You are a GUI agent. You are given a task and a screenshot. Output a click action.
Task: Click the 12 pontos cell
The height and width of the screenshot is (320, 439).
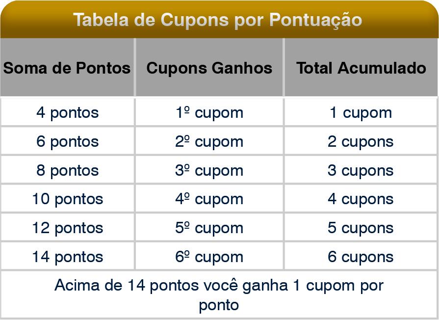click(x=68, y=228)
